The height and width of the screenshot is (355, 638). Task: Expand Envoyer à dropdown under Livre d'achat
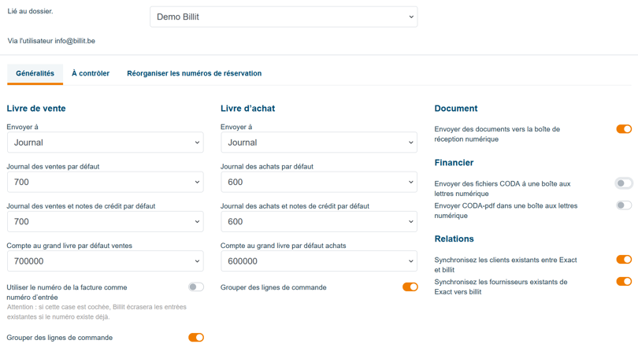319,142
